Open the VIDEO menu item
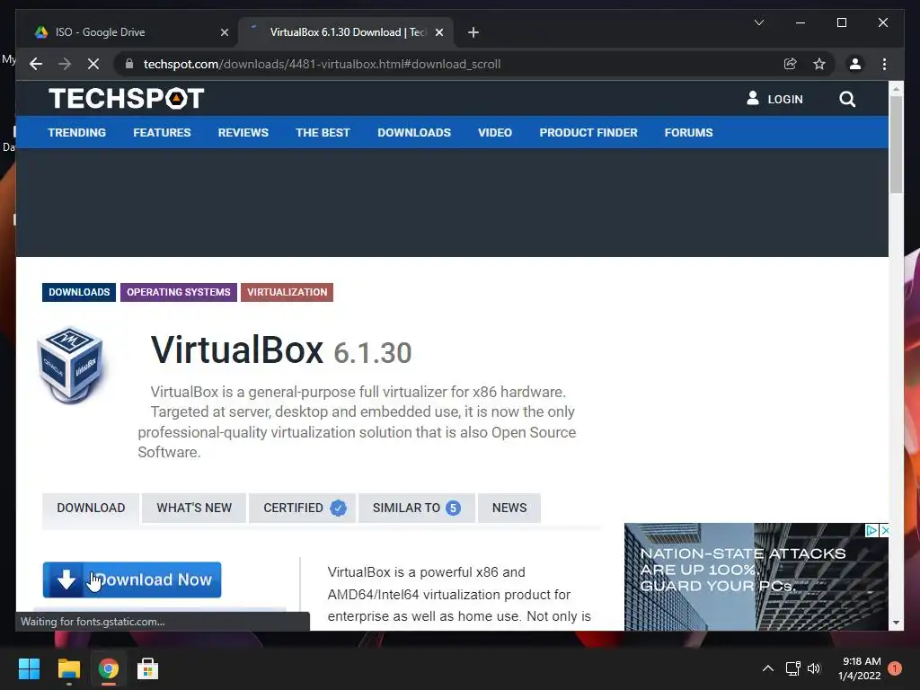The height and width of the screenshot is (690, 920). [495, 133]
